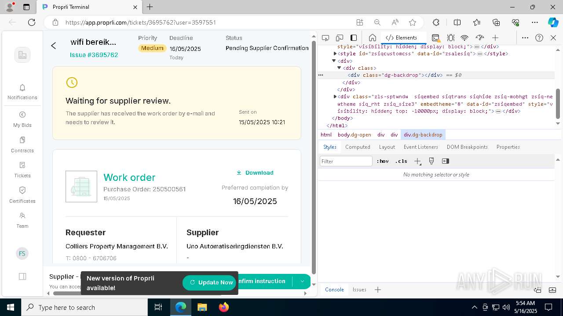Toggle the .cls class editor

point(401,161)
